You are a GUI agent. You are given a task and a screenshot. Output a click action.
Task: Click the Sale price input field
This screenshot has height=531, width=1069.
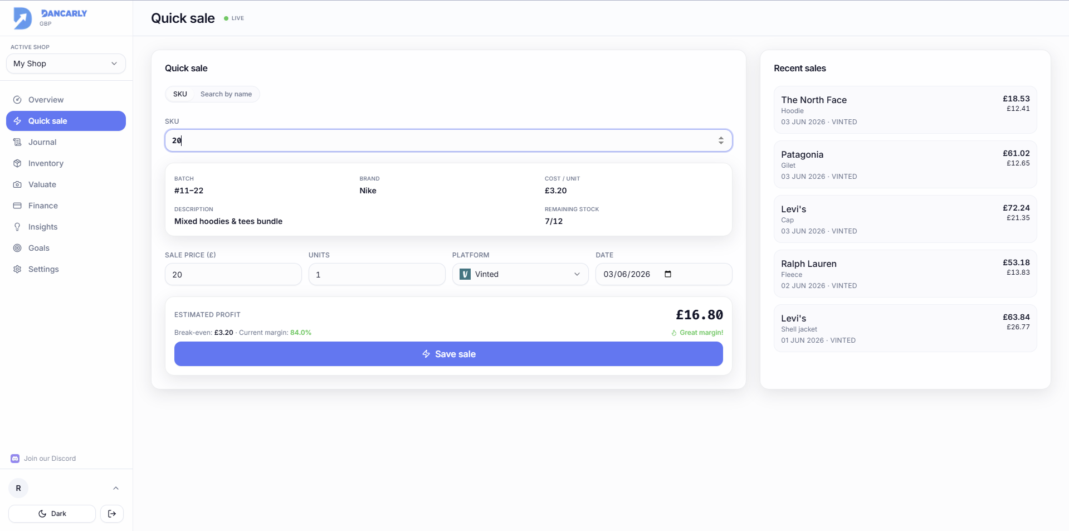[x=233, y=274]
